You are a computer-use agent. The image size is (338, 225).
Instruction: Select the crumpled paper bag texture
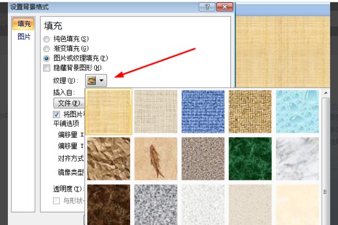(x=109, y=158)
